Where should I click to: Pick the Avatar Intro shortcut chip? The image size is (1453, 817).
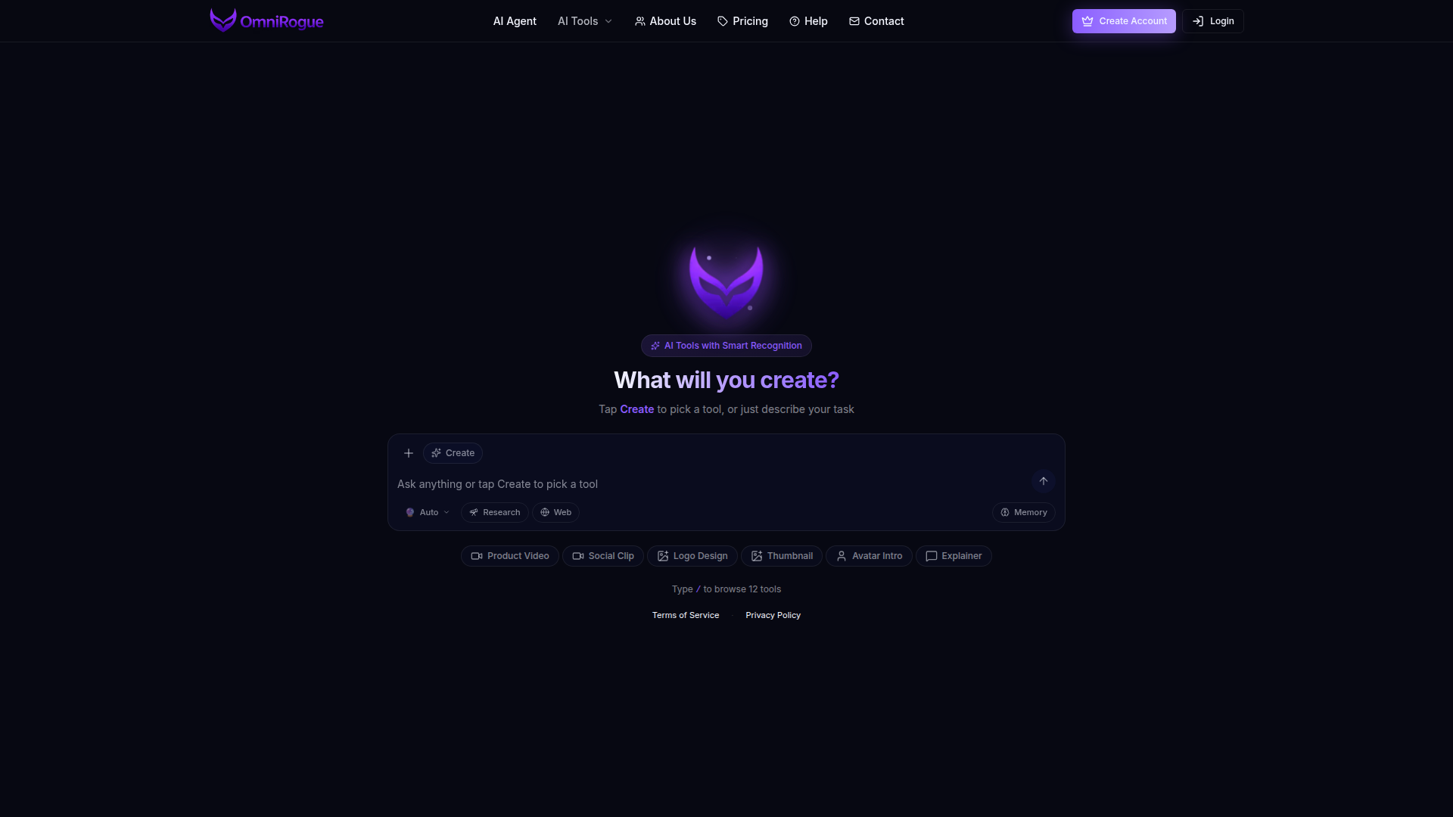(869, 556)
